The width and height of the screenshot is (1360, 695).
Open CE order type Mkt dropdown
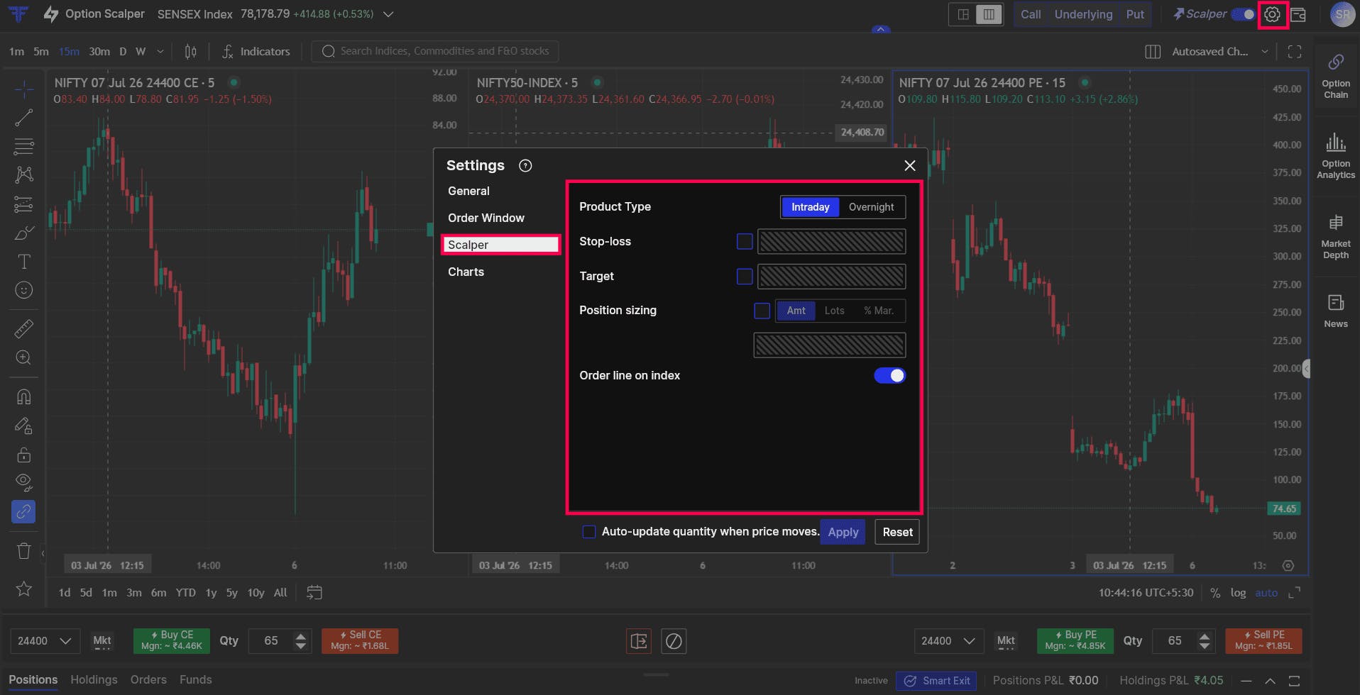point(102,641)
